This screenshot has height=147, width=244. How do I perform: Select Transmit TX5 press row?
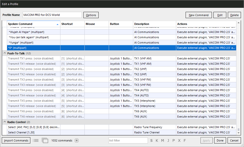[x=122, y=101]
